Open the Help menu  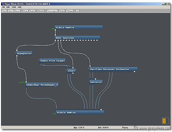pyautogui.click(x=20, y=7)
